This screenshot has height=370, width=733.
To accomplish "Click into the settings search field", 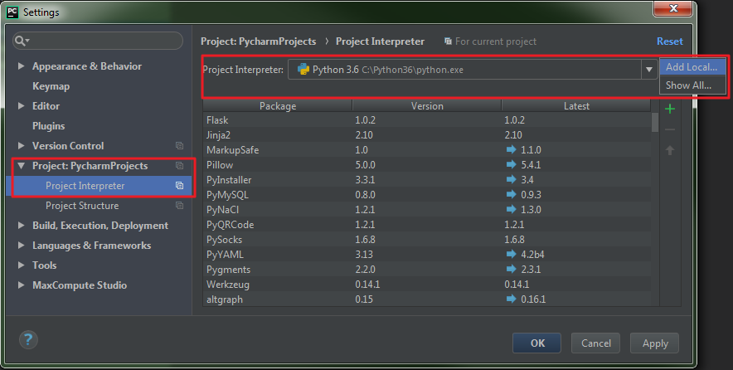I will 98,41.
